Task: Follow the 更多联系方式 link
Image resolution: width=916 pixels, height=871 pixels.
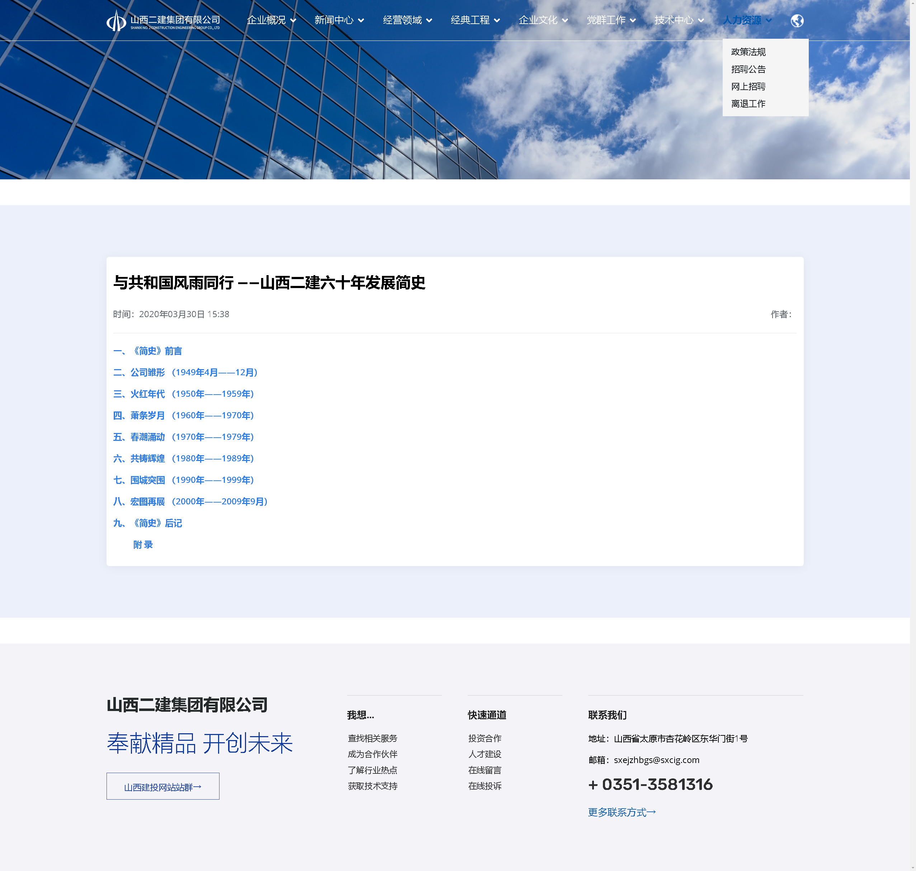Action: (621, 812)
